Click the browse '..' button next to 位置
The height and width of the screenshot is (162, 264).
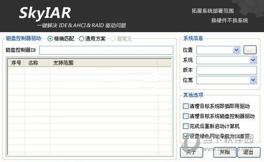(250, 50)
